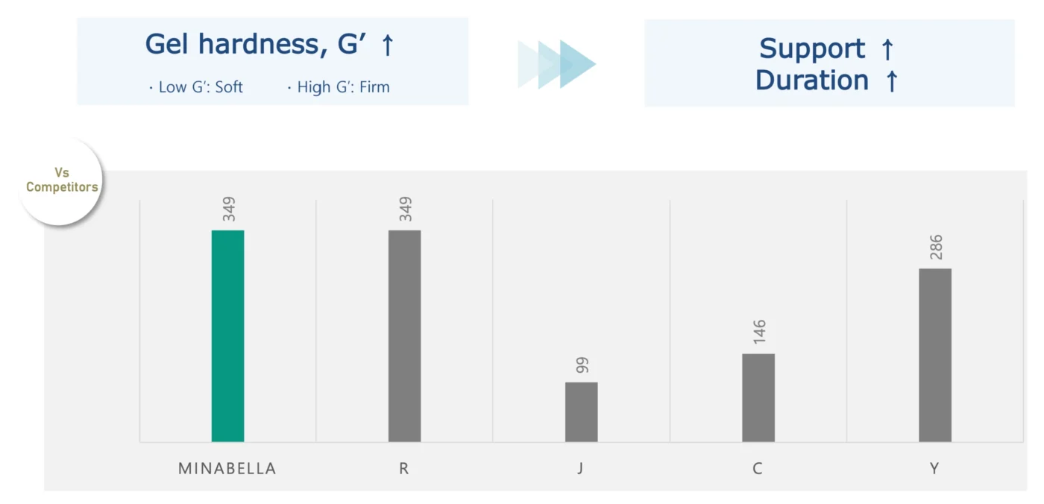
Task: Click the MINABELLA axis label
Action: point(227,469)
